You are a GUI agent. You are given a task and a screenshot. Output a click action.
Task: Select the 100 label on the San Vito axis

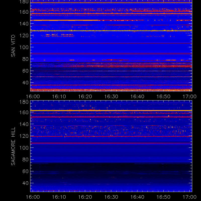coord(24,47)
